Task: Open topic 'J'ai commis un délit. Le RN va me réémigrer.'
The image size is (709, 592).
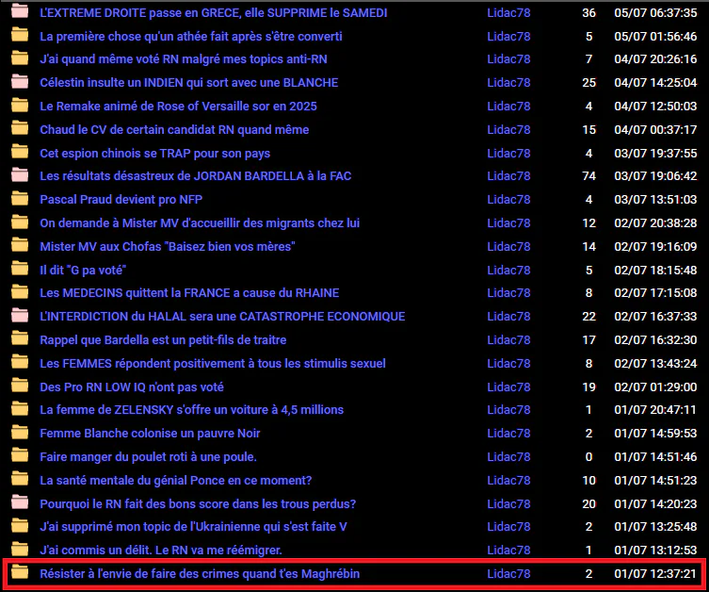Action: pos(161,550)
